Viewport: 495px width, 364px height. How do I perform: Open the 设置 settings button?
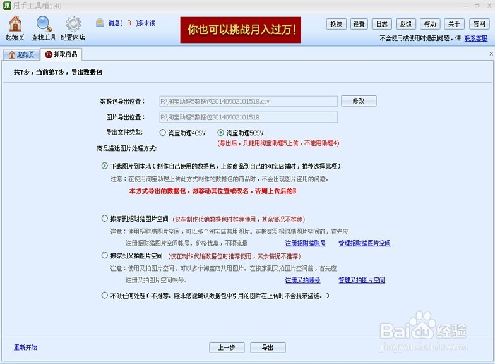359,24
